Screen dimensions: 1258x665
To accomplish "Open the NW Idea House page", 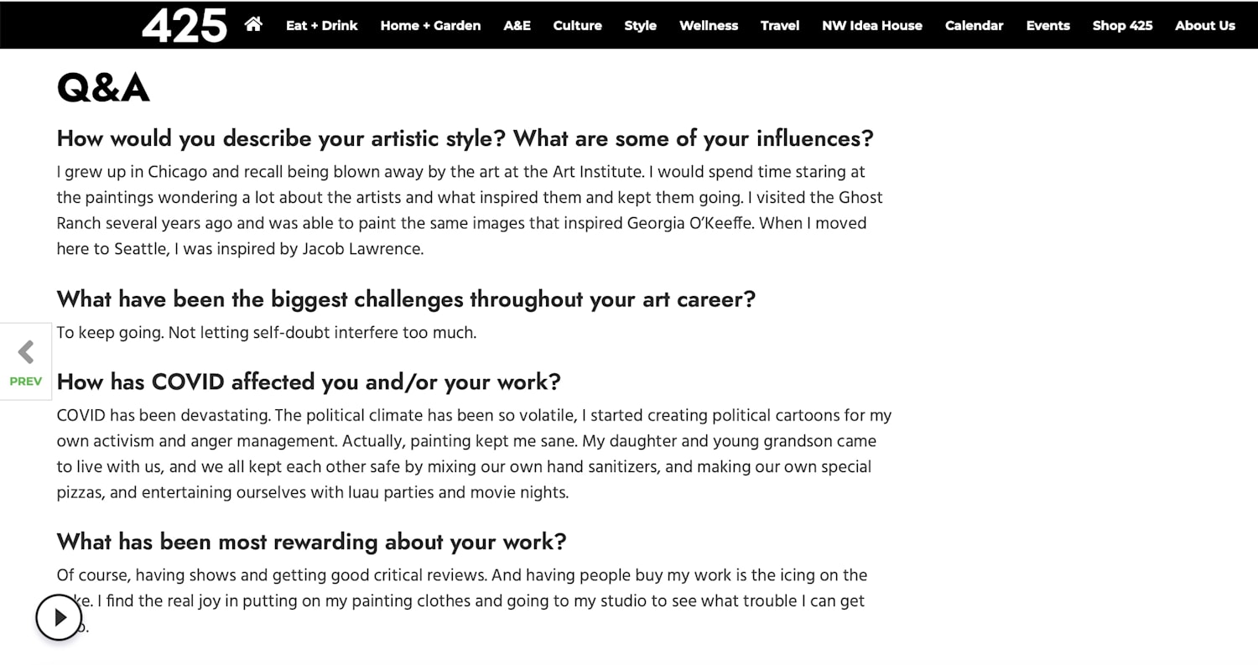I will [x=872, y=25].
